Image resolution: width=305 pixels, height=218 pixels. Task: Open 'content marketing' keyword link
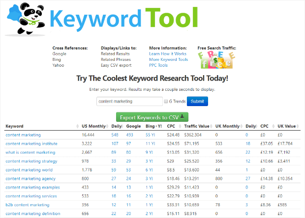23,135
